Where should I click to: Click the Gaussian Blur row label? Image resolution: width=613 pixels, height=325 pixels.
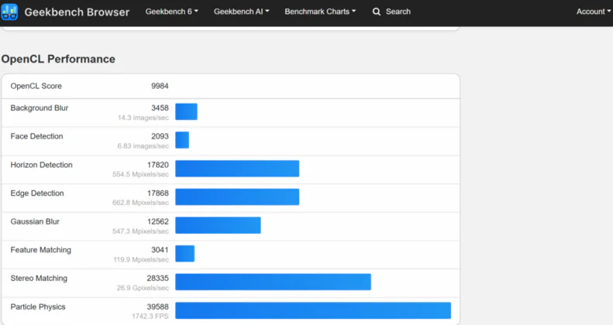[35, 221]
